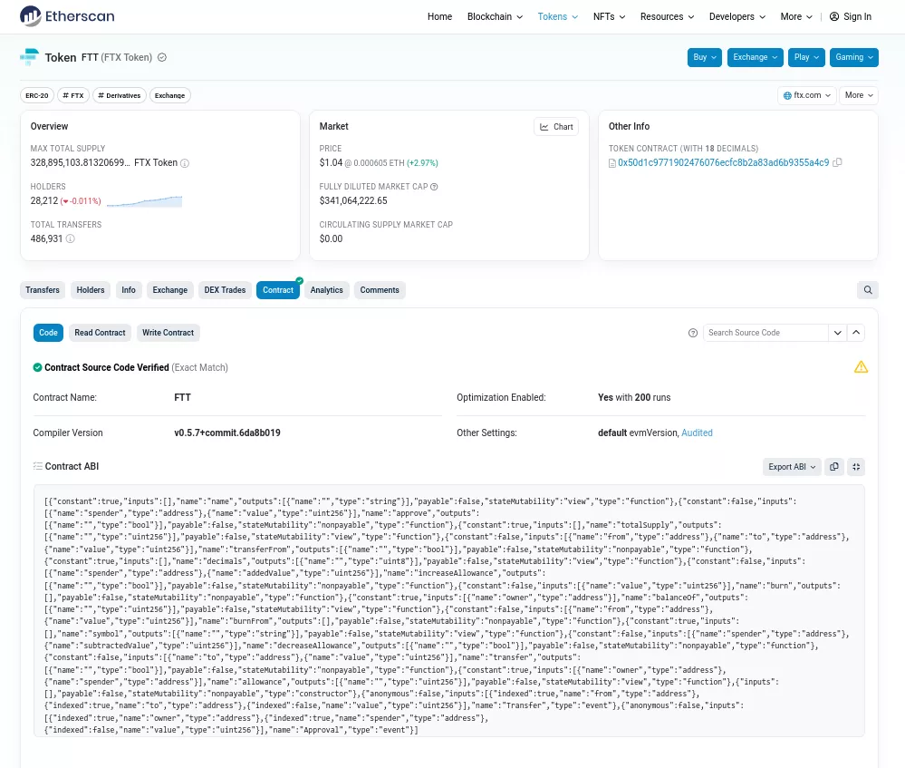The height and width of the screenshot is (768, 905).
Task: Expand the ftx.com links dropdown
Action: [x=805, y=95]
